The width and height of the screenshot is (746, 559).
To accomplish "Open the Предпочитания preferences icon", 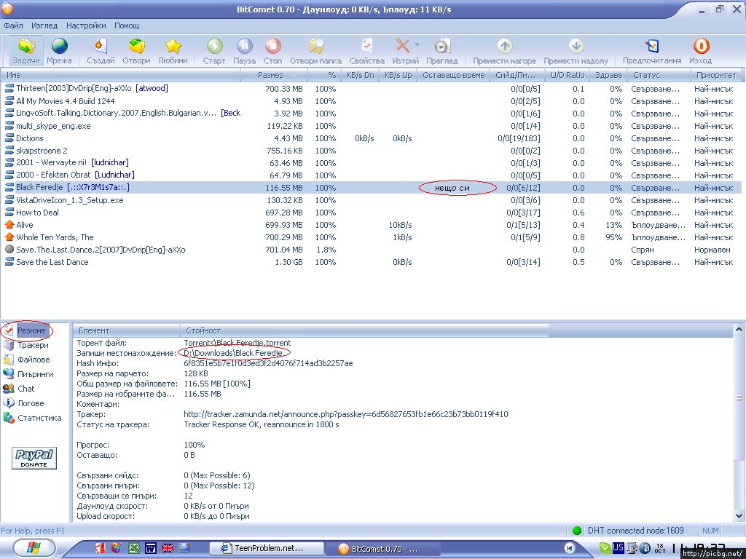I will (652, 46).
